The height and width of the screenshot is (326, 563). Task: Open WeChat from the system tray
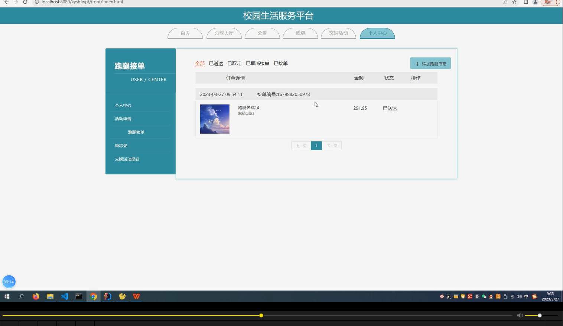point(484,296)
